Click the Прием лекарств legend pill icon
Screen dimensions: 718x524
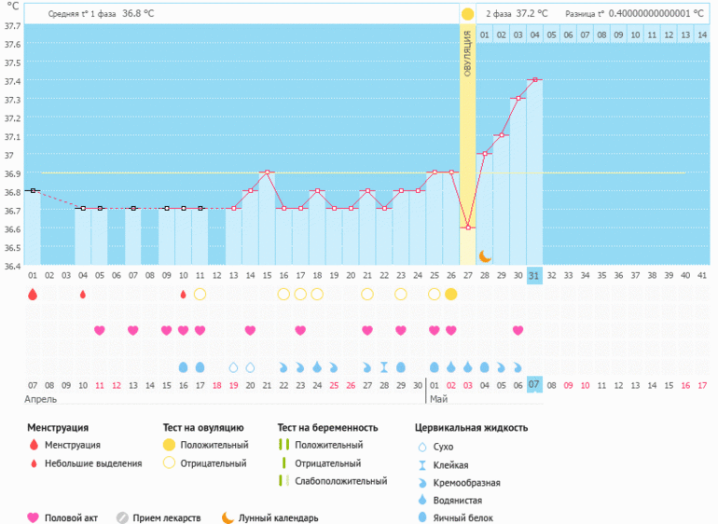point(122,517)
